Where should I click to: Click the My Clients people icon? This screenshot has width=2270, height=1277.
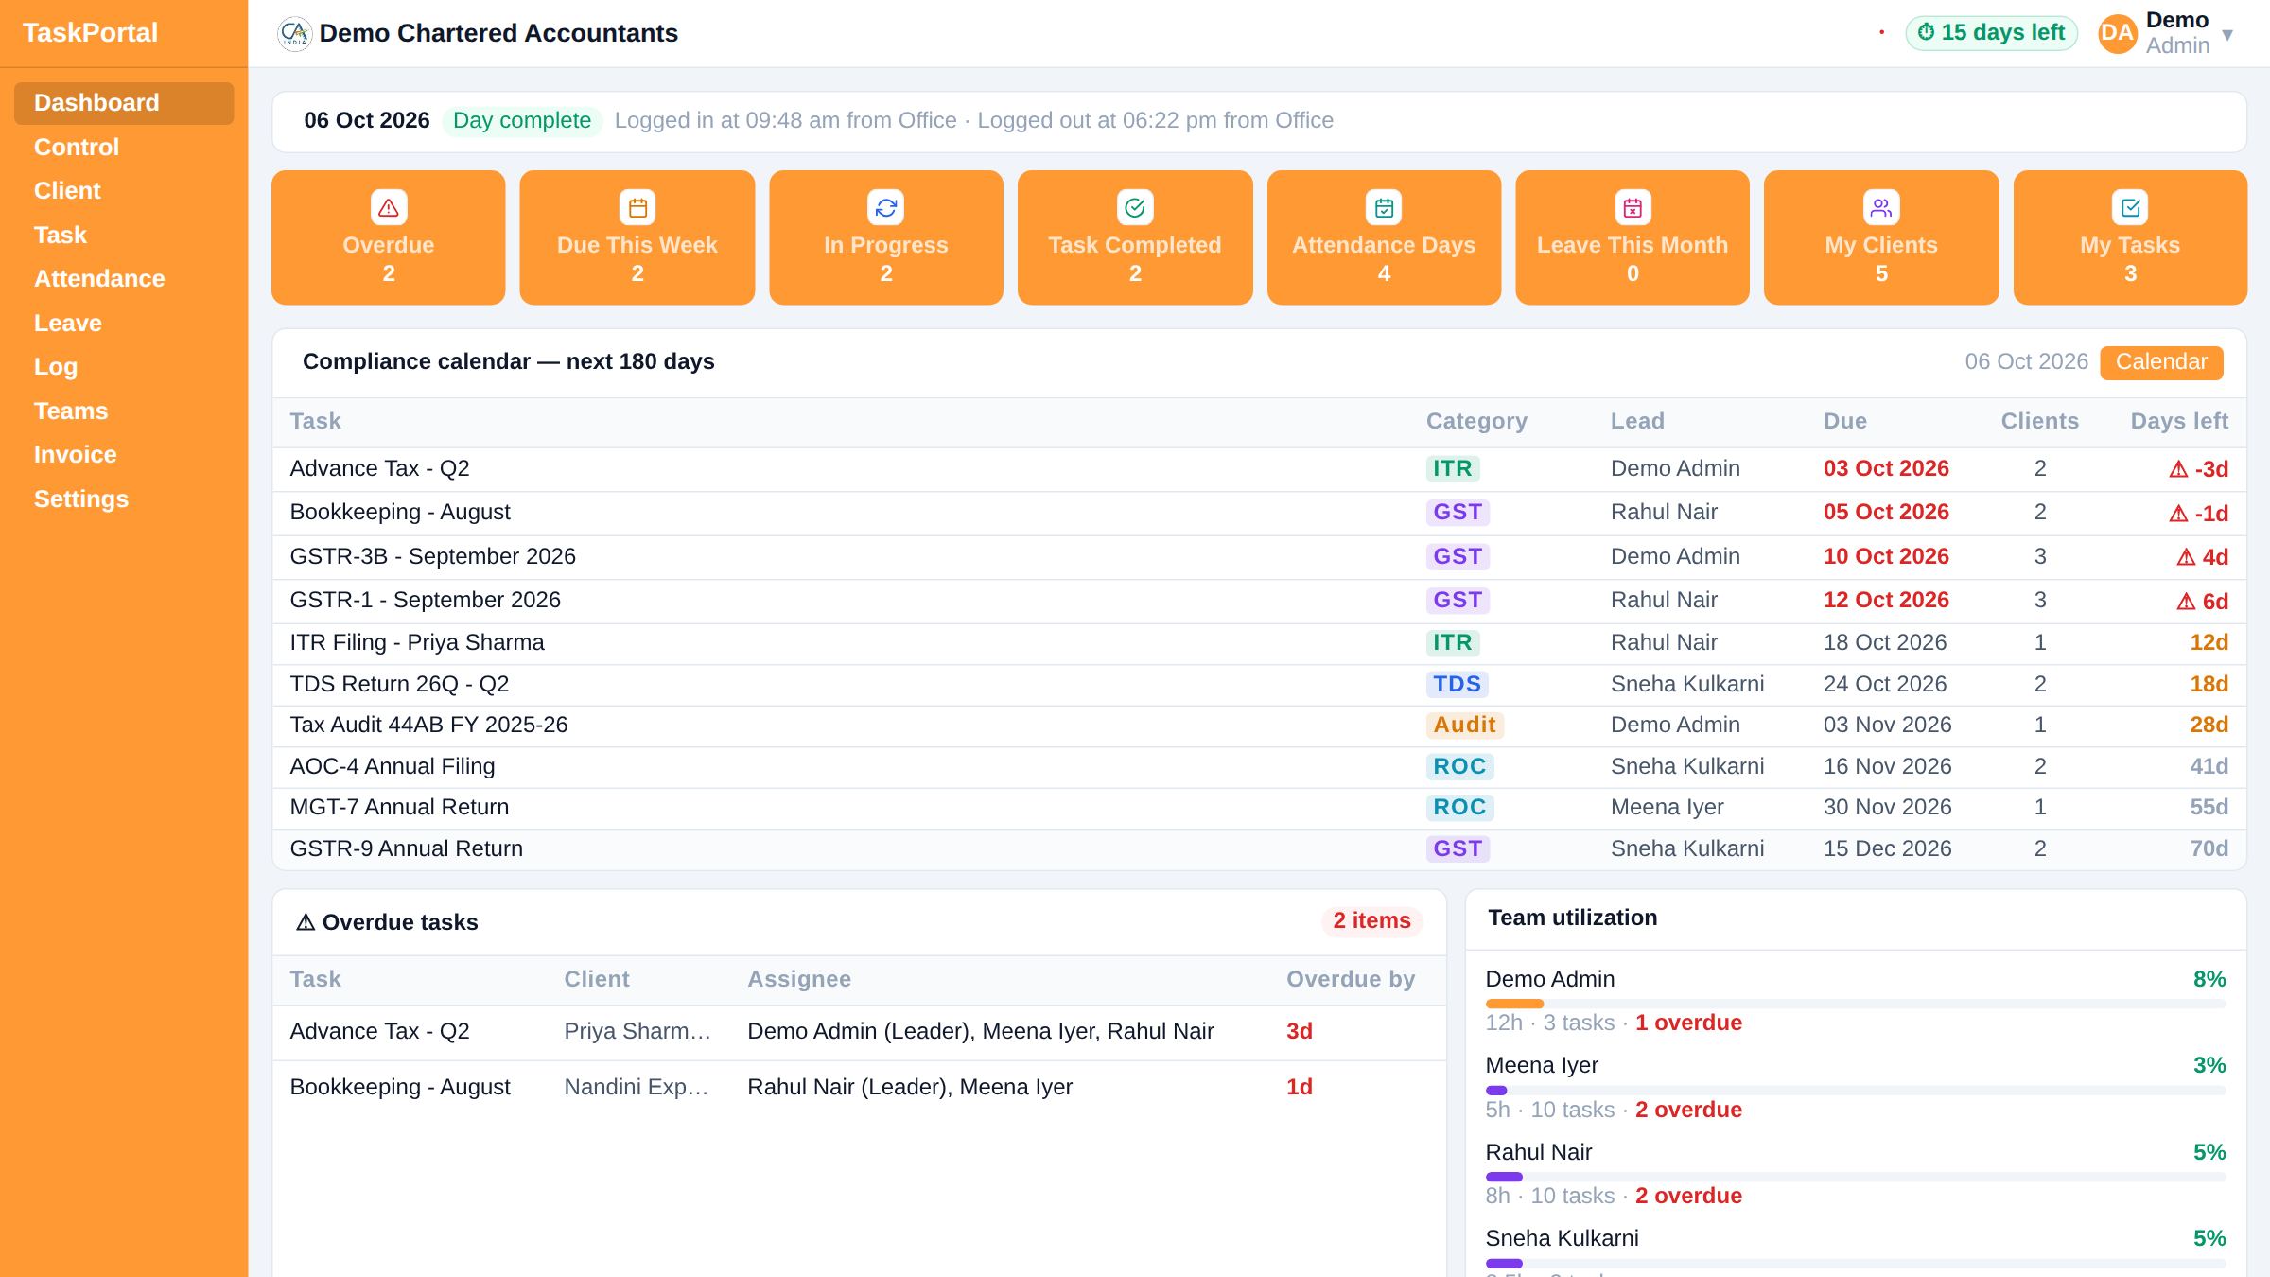click(1881, 208)
